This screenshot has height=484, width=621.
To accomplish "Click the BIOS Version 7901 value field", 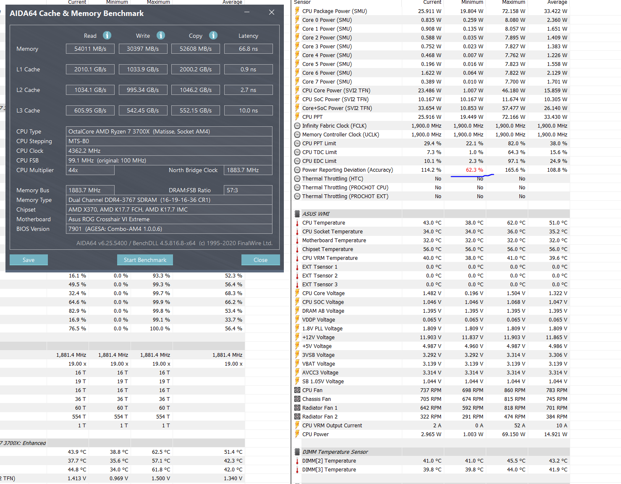I will 169,229.
